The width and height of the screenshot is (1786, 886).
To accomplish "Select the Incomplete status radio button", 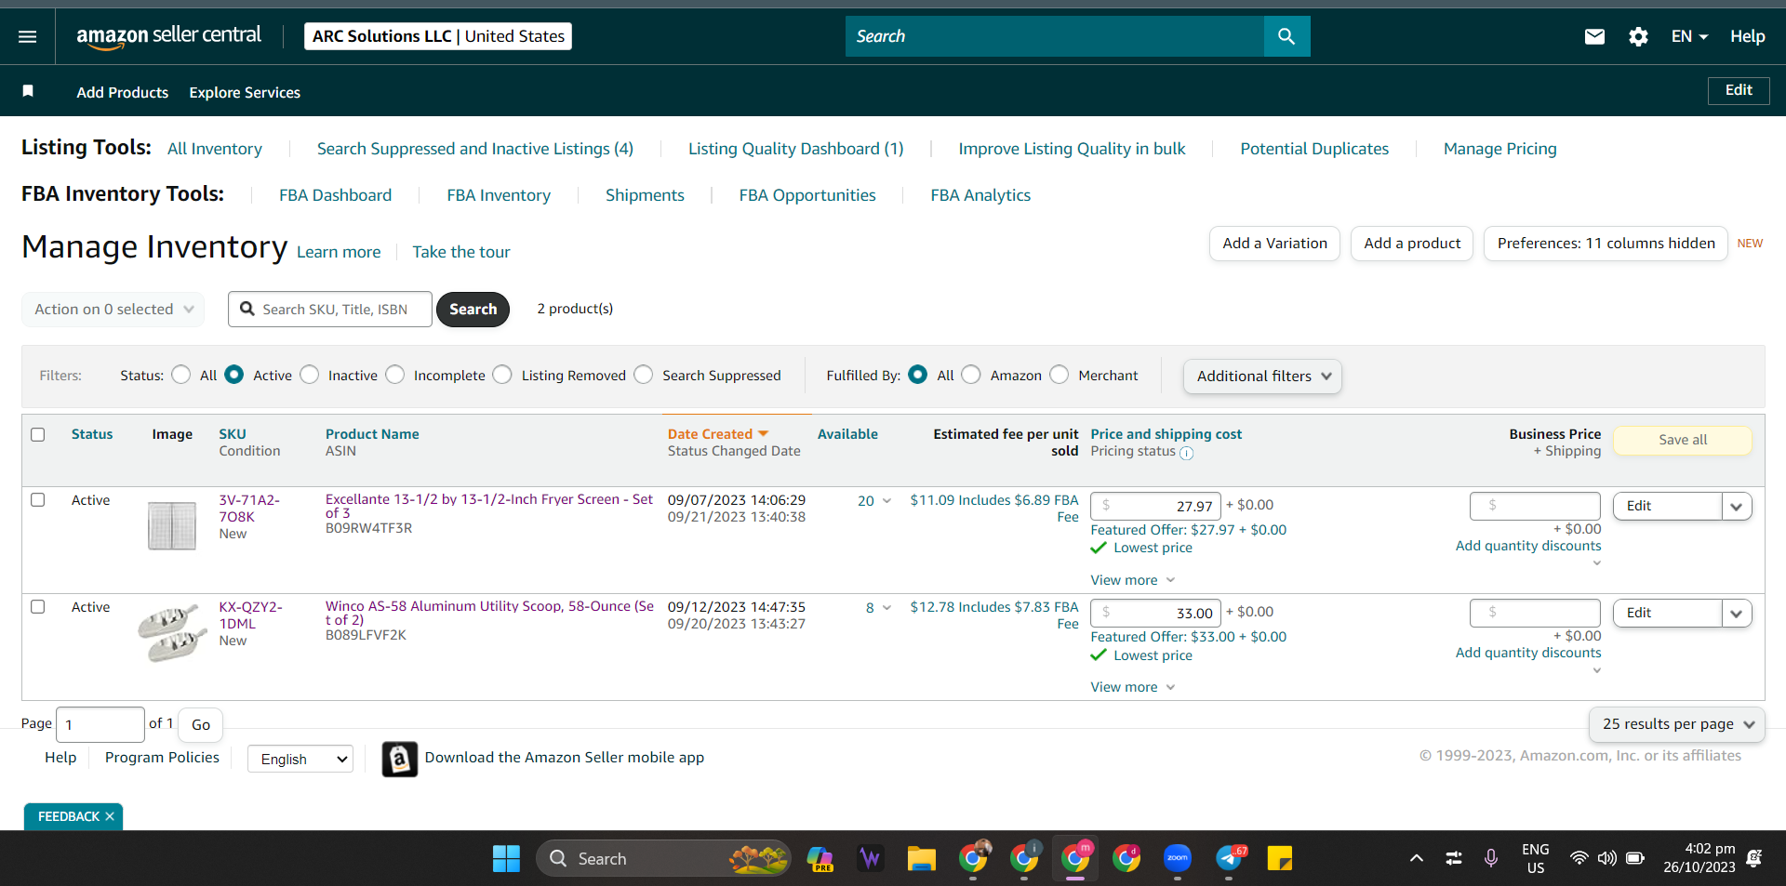I will [395, 375].
